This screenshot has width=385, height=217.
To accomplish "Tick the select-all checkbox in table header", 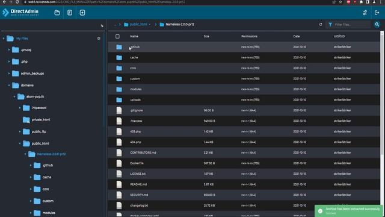I will [118, 36].
